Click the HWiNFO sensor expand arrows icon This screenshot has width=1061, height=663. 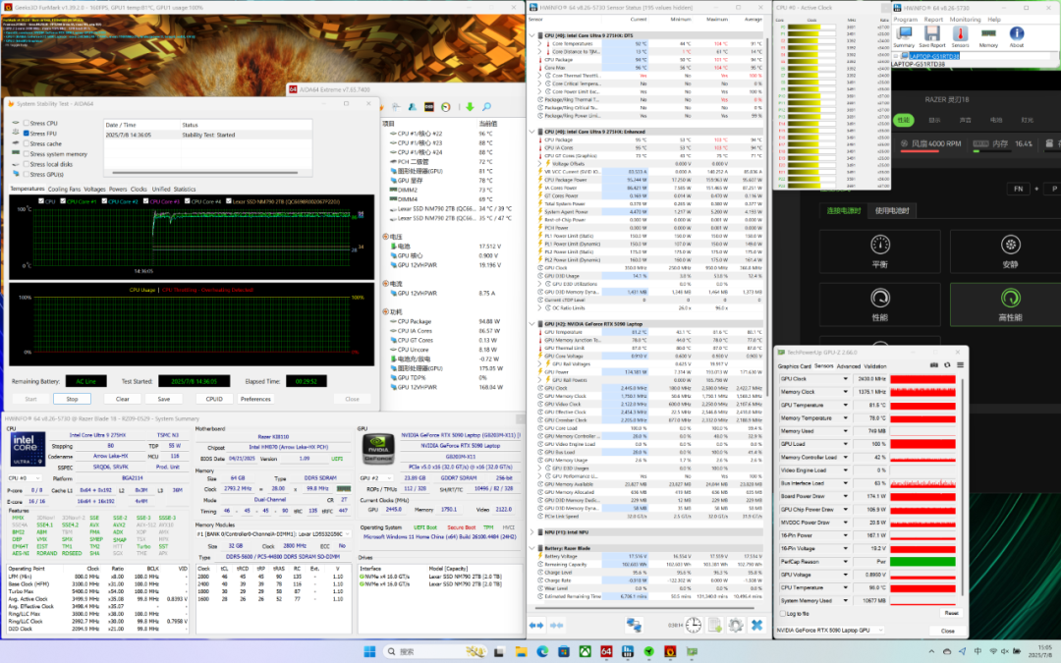click(x=536, y=625)
